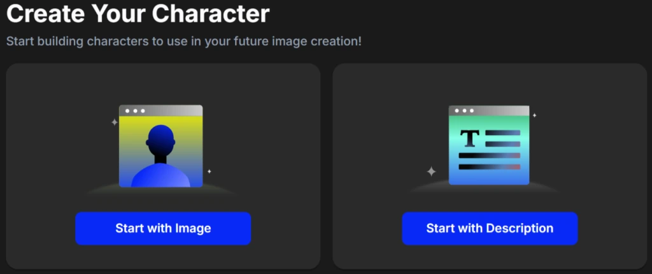The height and width of the screenshot is (274, 652).
Task: Click the three dots on text window illustration
Action: 464,111
